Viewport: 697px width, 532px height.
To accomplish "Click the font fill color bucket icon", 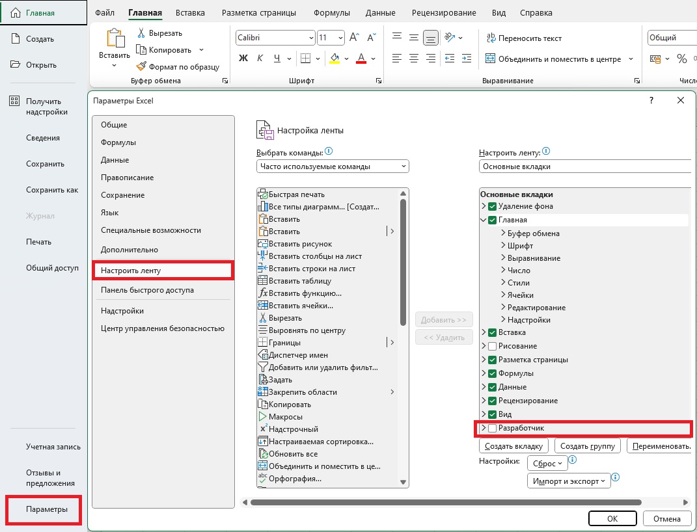I will coord(335,59).
